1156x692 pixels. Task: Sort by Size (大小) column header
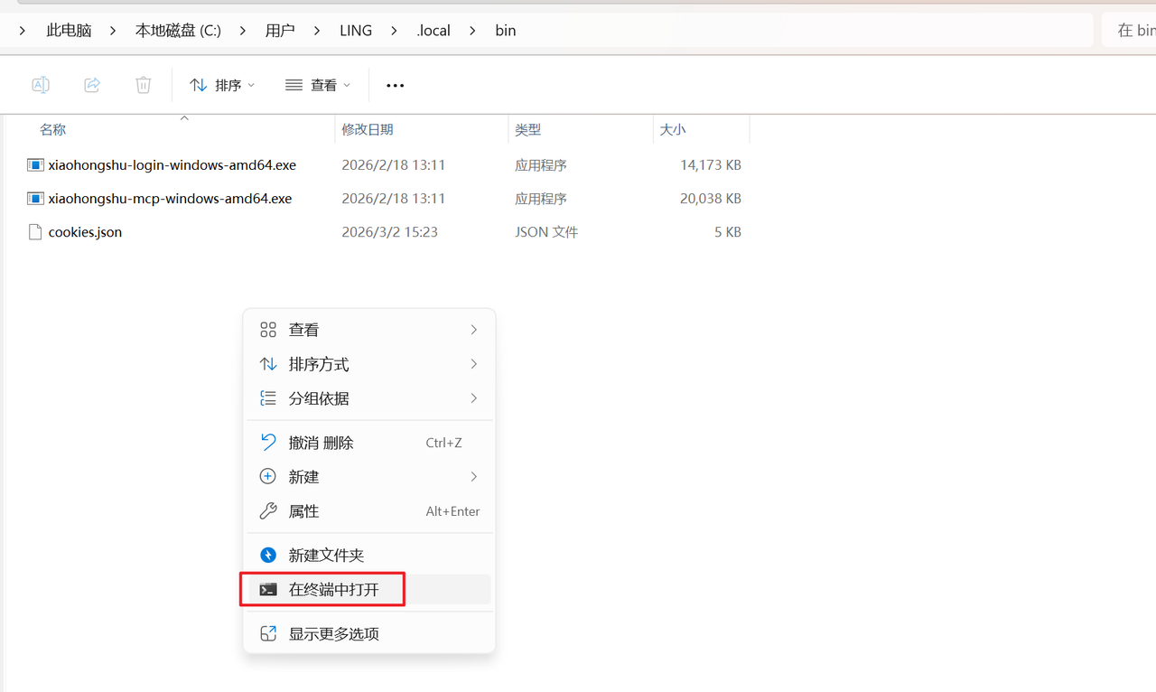(702, 130)
